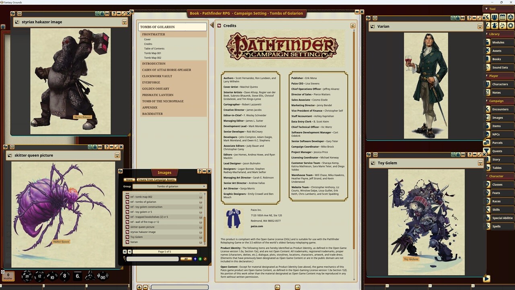Click the radial menu toggle above the Modifier box
Viewport: 515px width, 290px height.
coord(3,272)
